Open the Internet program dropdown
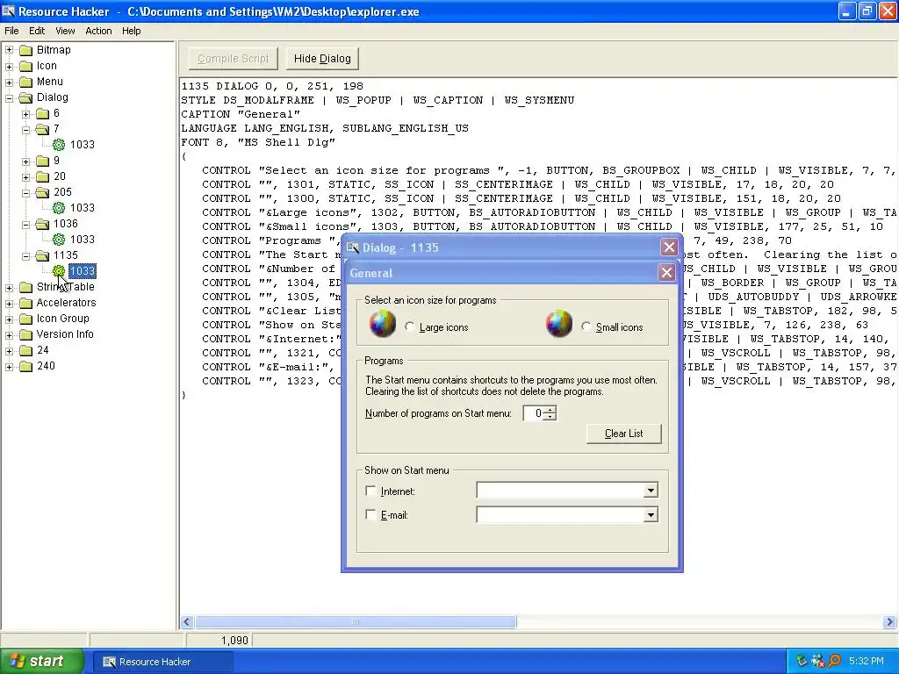Viewport: 899px width, 674px height. point(651,491)
